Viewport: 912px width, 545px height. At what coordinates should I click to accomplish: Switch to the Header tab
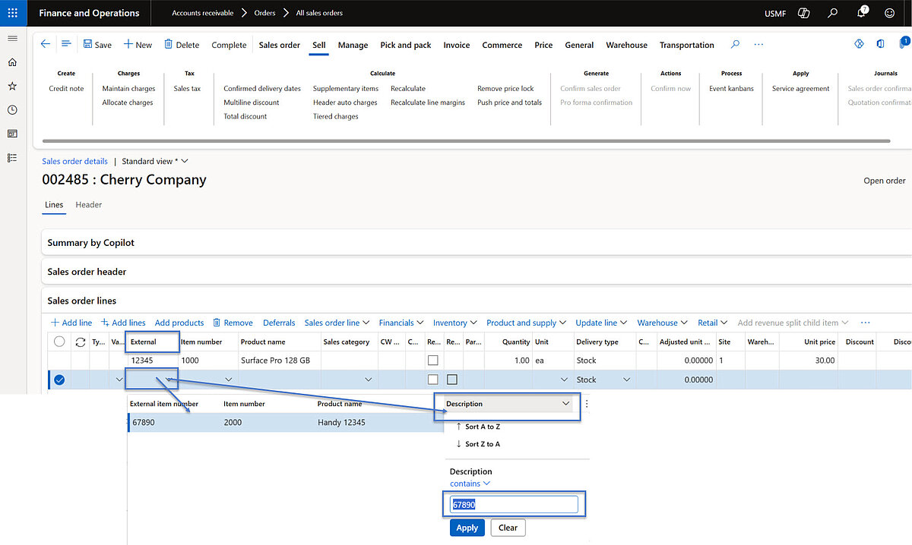pyautogui.click(x=89, y=205)
